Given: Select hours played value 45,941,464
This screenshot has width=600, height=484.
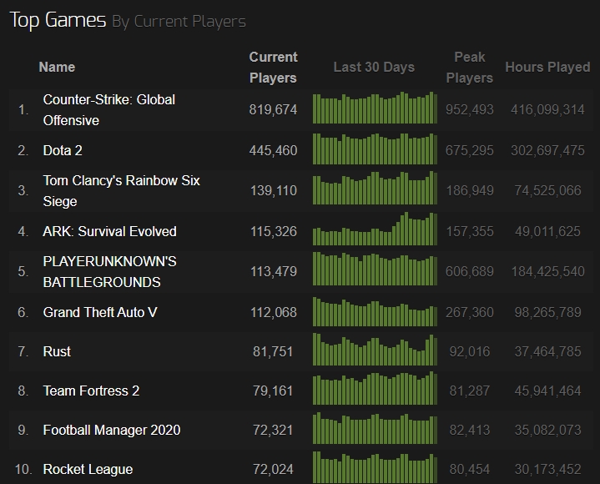Looking at the screenshot, I should pos(547,391).
